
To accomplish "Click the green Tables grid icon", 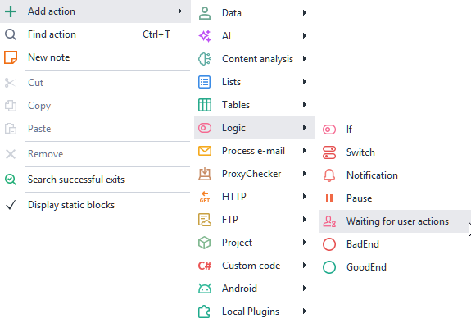I will [205, 105].
